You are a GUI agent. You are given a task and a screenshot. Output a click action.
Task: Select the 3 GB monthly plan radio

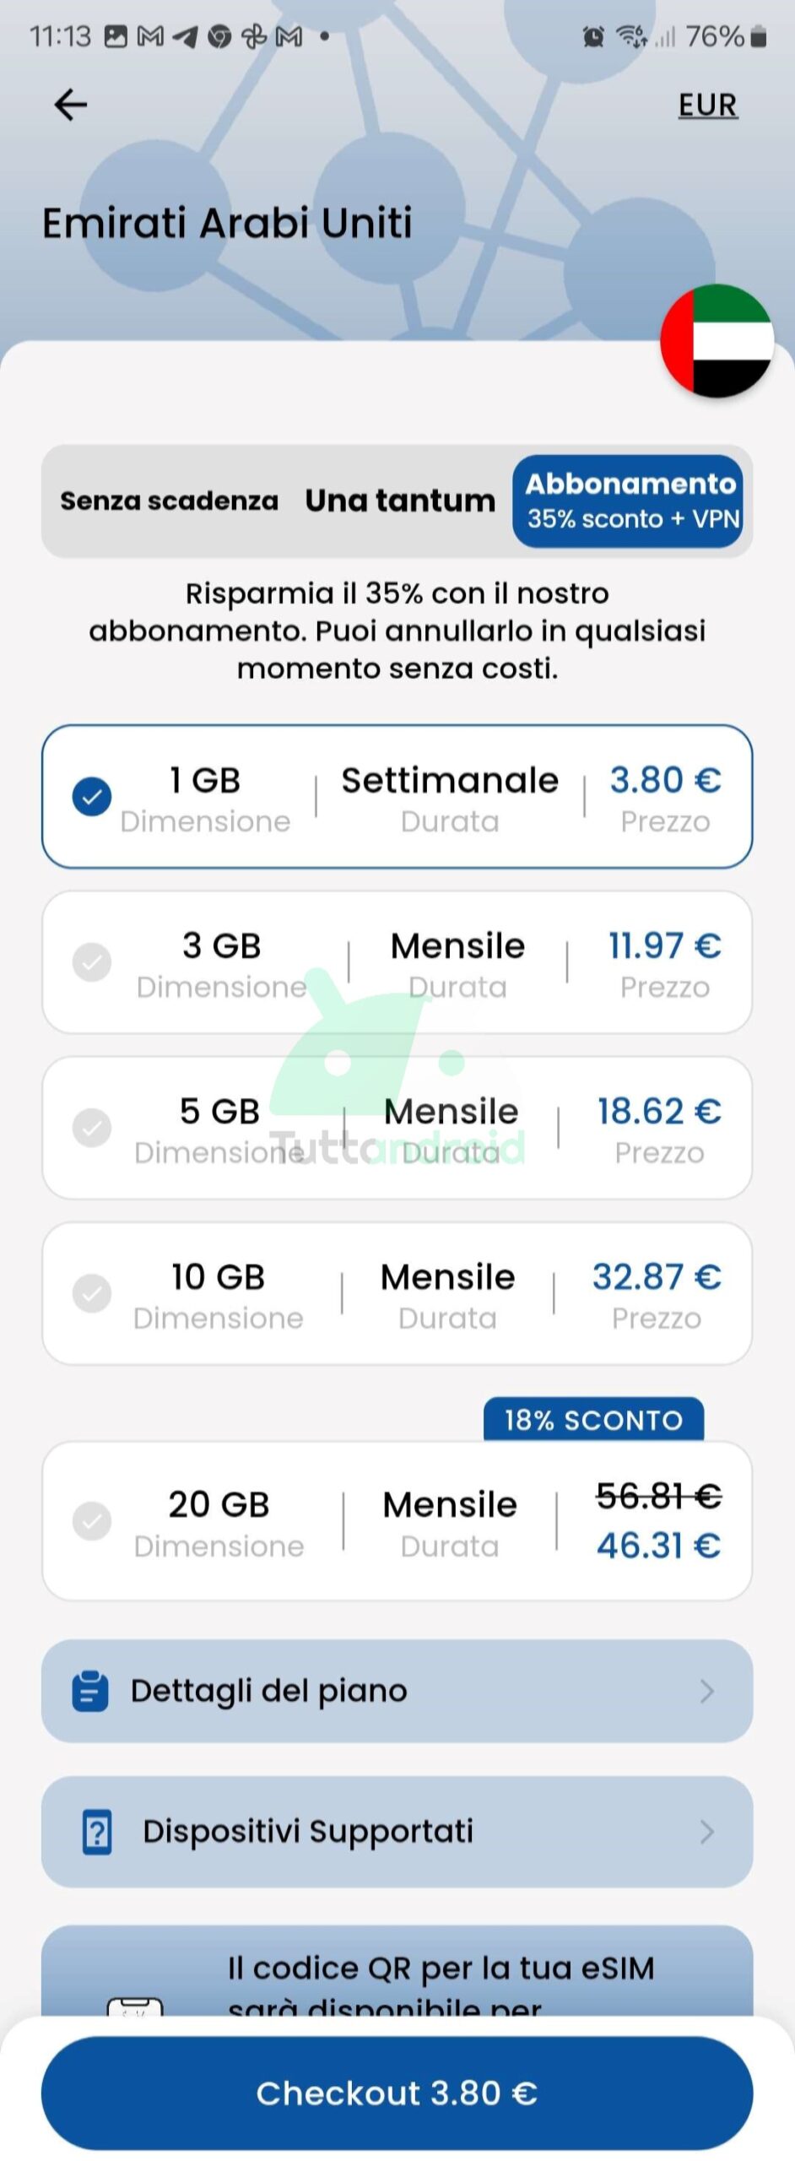92,961
